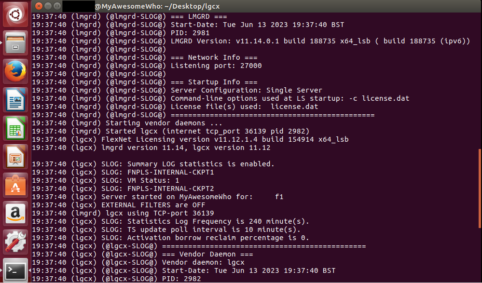Open Ubuntu Software Center
Image resolution: width=482 pixels, height=283 pixels.
click(x=15, y=186)
